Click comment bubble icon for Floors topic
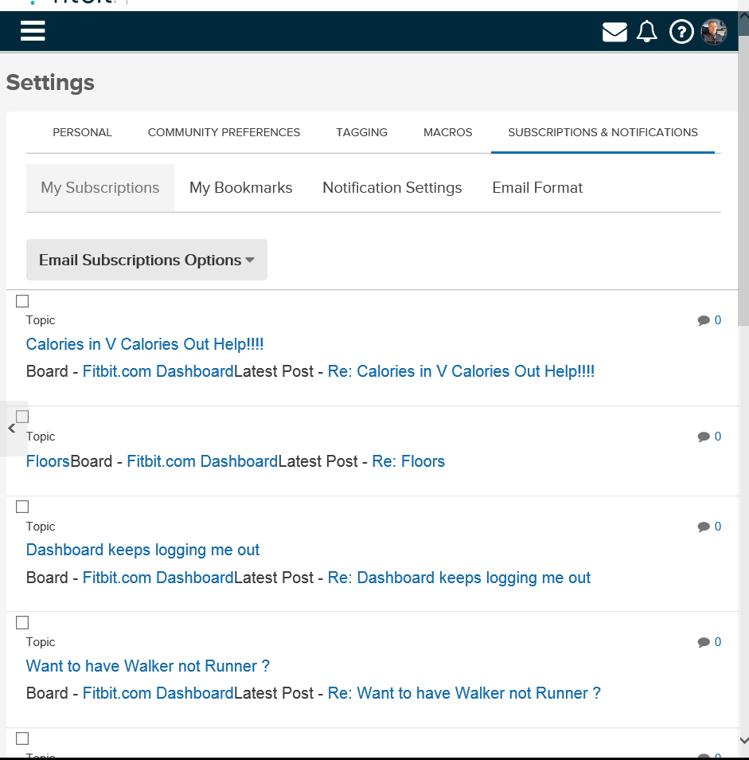749x760 pixels. click(704, 437)
